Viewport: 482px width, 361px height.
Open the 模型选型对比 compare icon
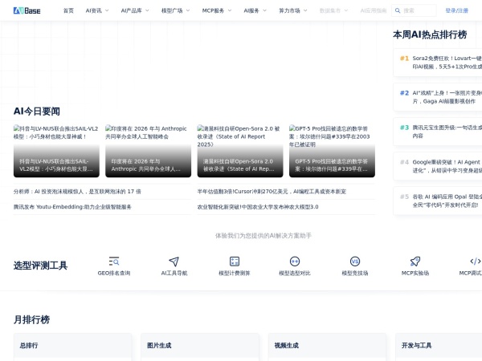point(295,262)
